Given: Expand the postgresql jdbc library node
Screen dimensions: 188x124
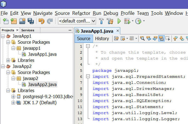Looking at the screenshot, I should (13, 97).
